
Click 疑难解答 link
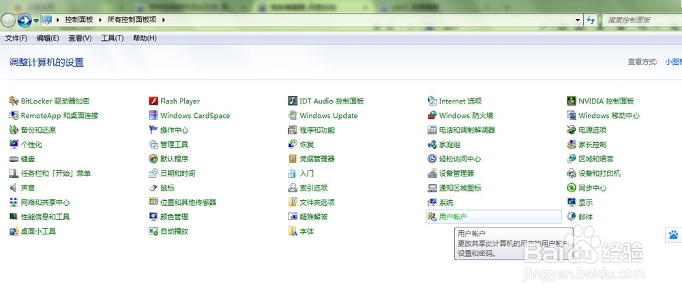tap(314, 217)
